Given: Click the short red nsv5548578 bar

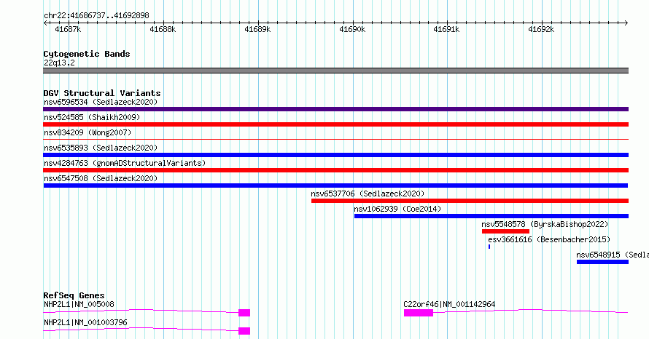Looking at the screenshot, I should (x=505, y=231).
